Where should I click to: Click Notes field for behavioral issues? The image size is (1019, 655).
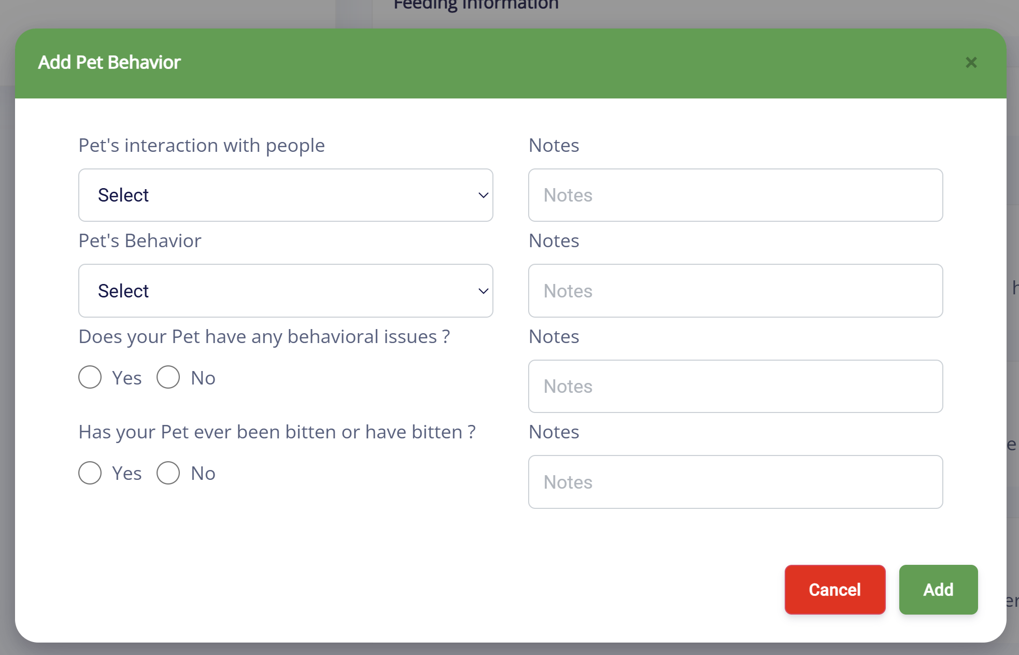735,387
